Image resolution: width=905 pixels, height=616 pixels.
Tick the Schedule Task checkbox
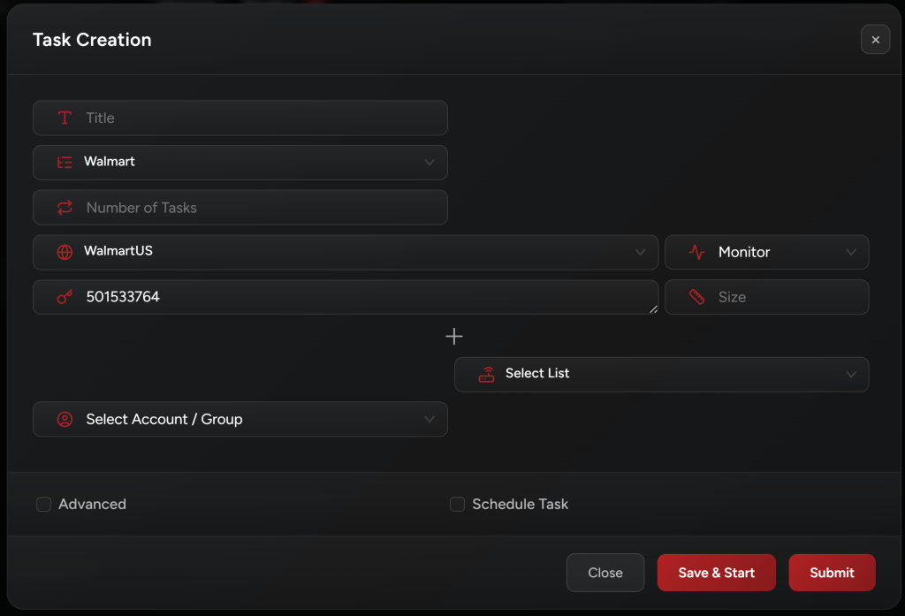coord(457,505)
